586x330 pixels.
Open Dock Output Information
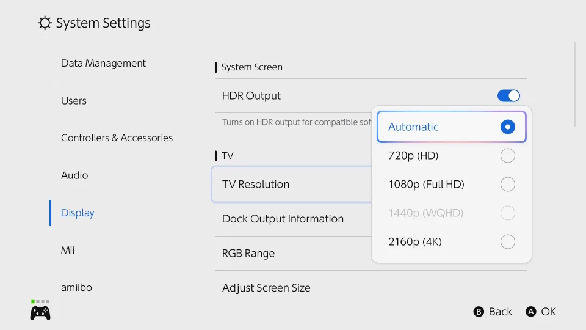pos(283,219)
